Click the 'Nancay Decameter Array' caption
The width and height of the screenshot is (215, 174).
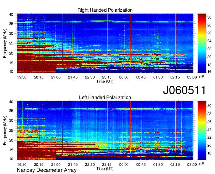coord(46,170)
